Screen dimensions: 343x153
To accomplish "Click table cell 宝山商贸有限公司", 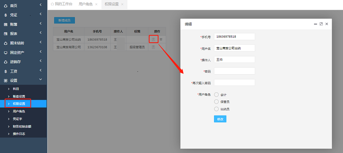I will pos(69,47).
